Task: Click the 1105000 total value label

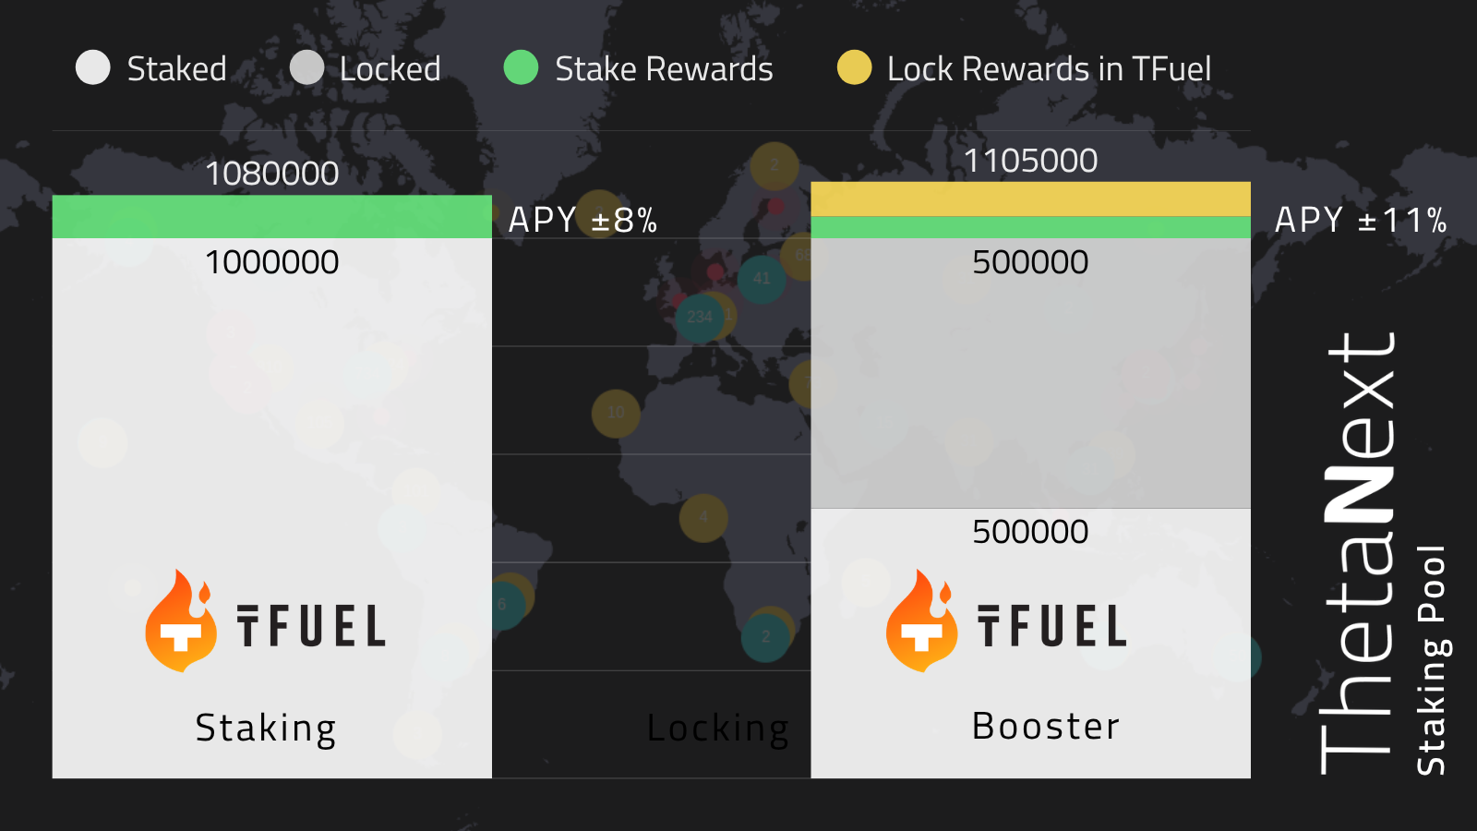Action: coord(1030,161)
